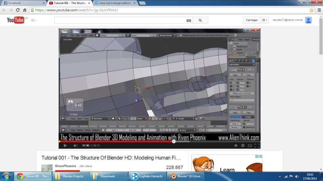Click the channel thumbnail image
Image resolution: width=323 pixels, height=181 pixels.
coord(47,168)
